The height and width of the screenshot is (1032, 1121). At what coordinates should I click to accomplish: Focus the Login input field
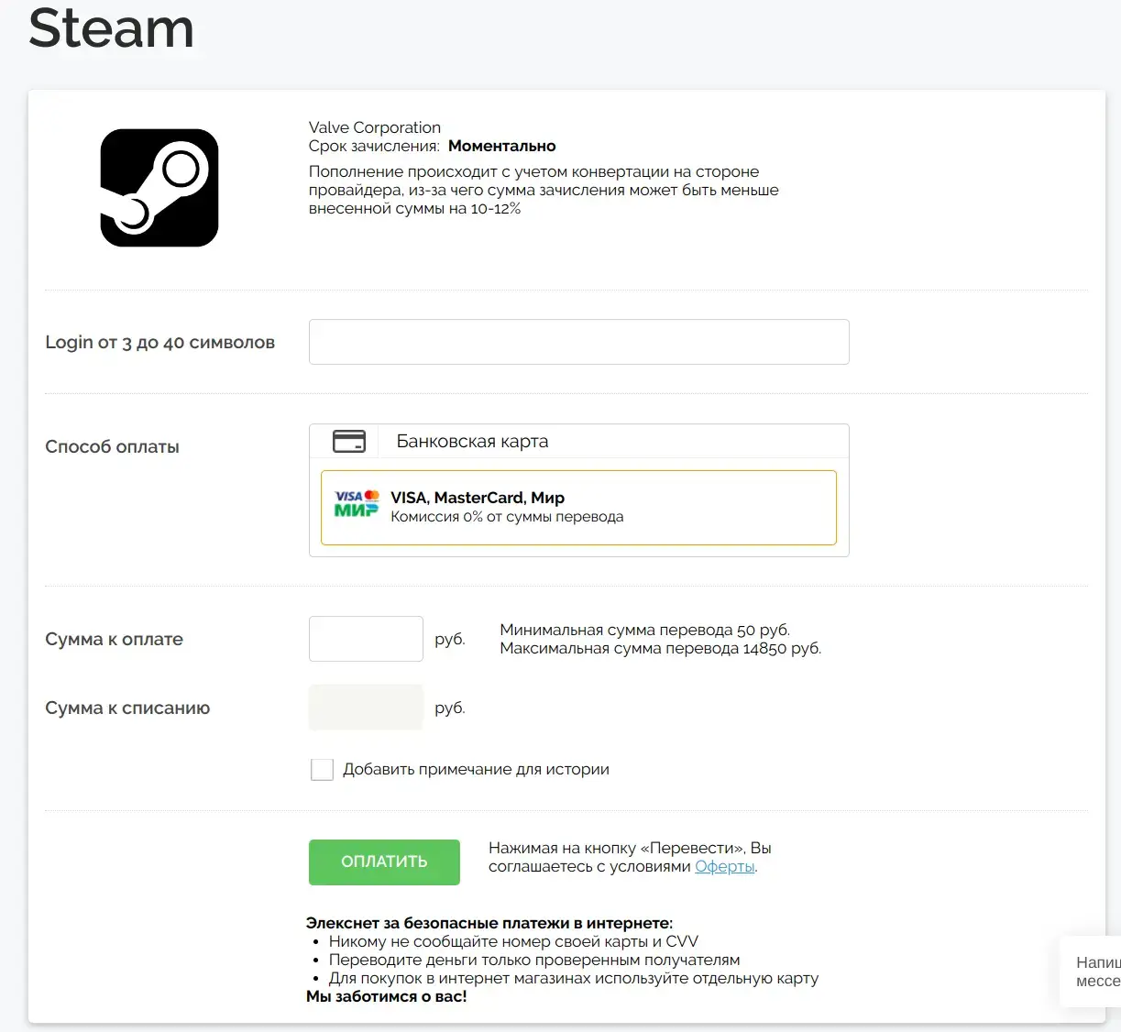(x=578, y=342)
